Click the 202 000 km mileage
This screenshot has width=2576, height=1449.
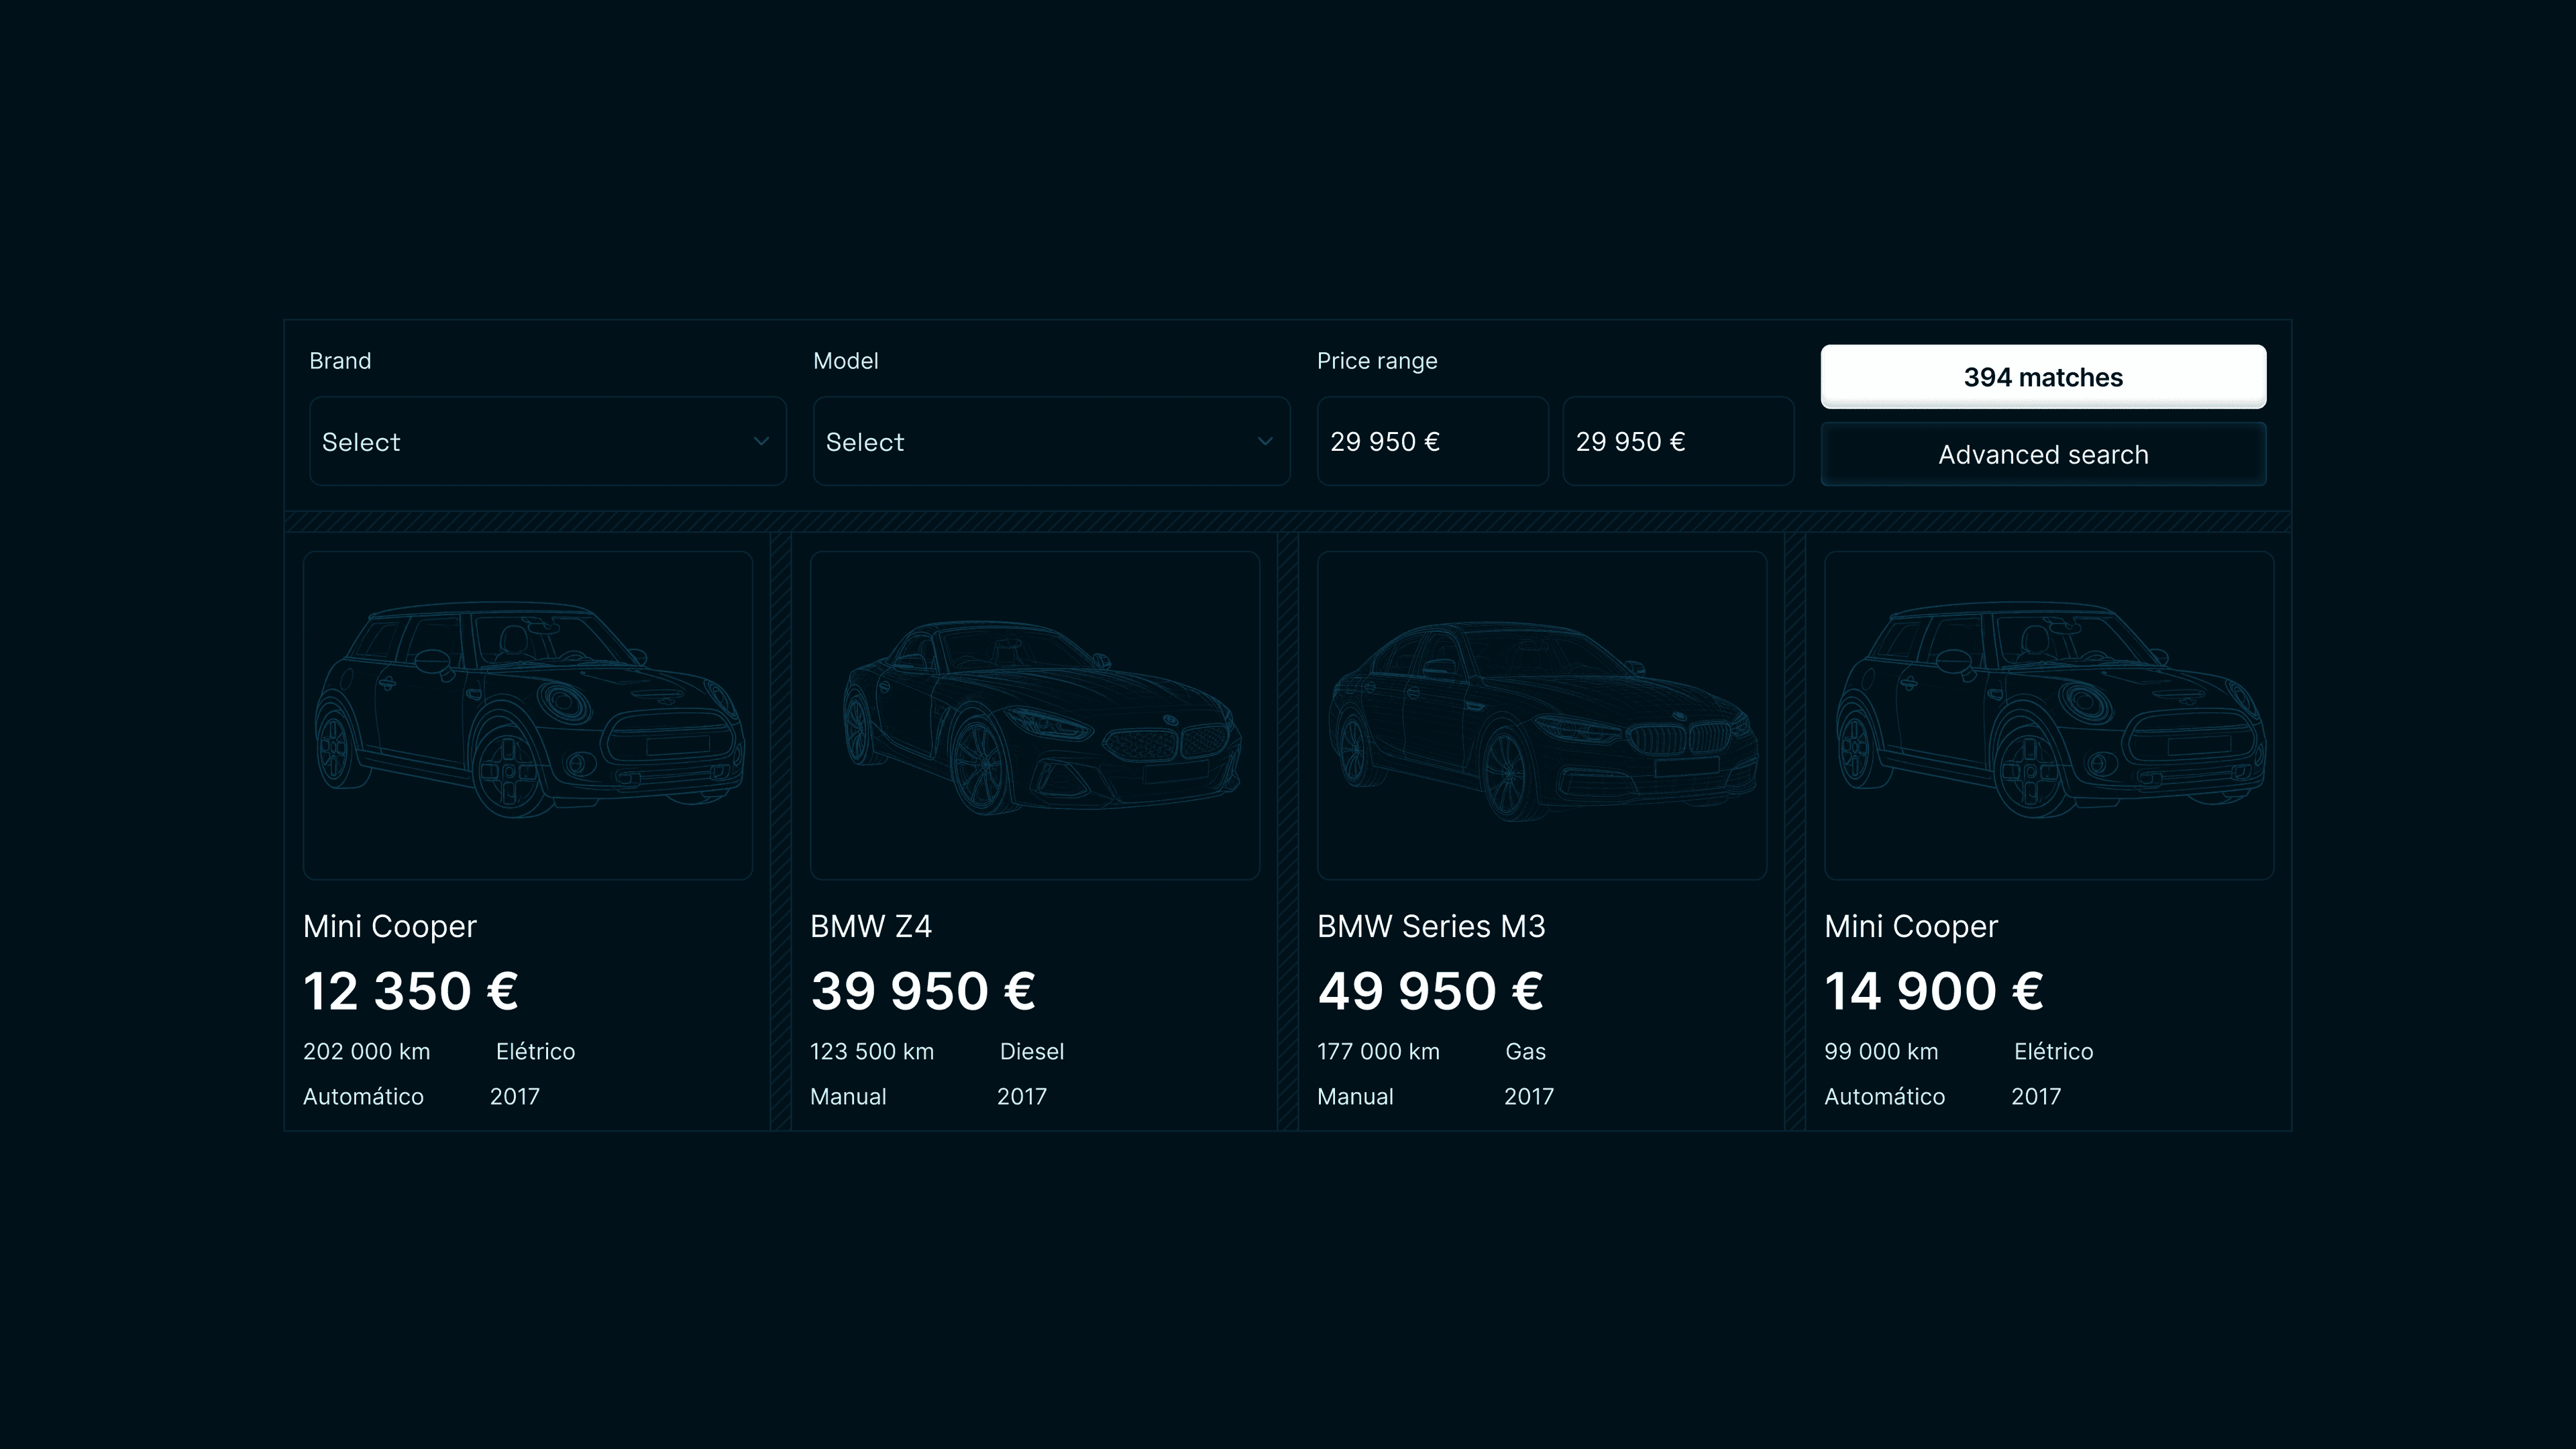point(367,1051)
